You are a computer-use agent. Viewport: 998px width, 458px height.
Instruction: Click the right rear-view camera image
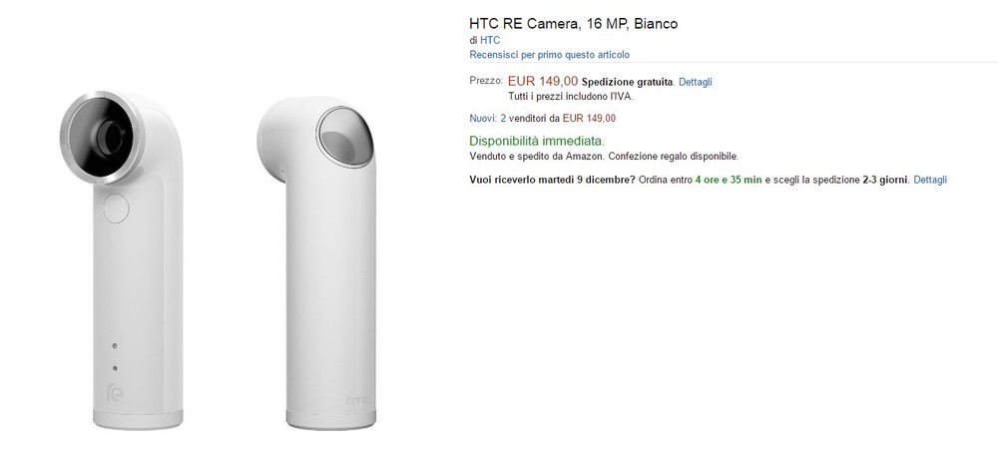pos(316,262)
